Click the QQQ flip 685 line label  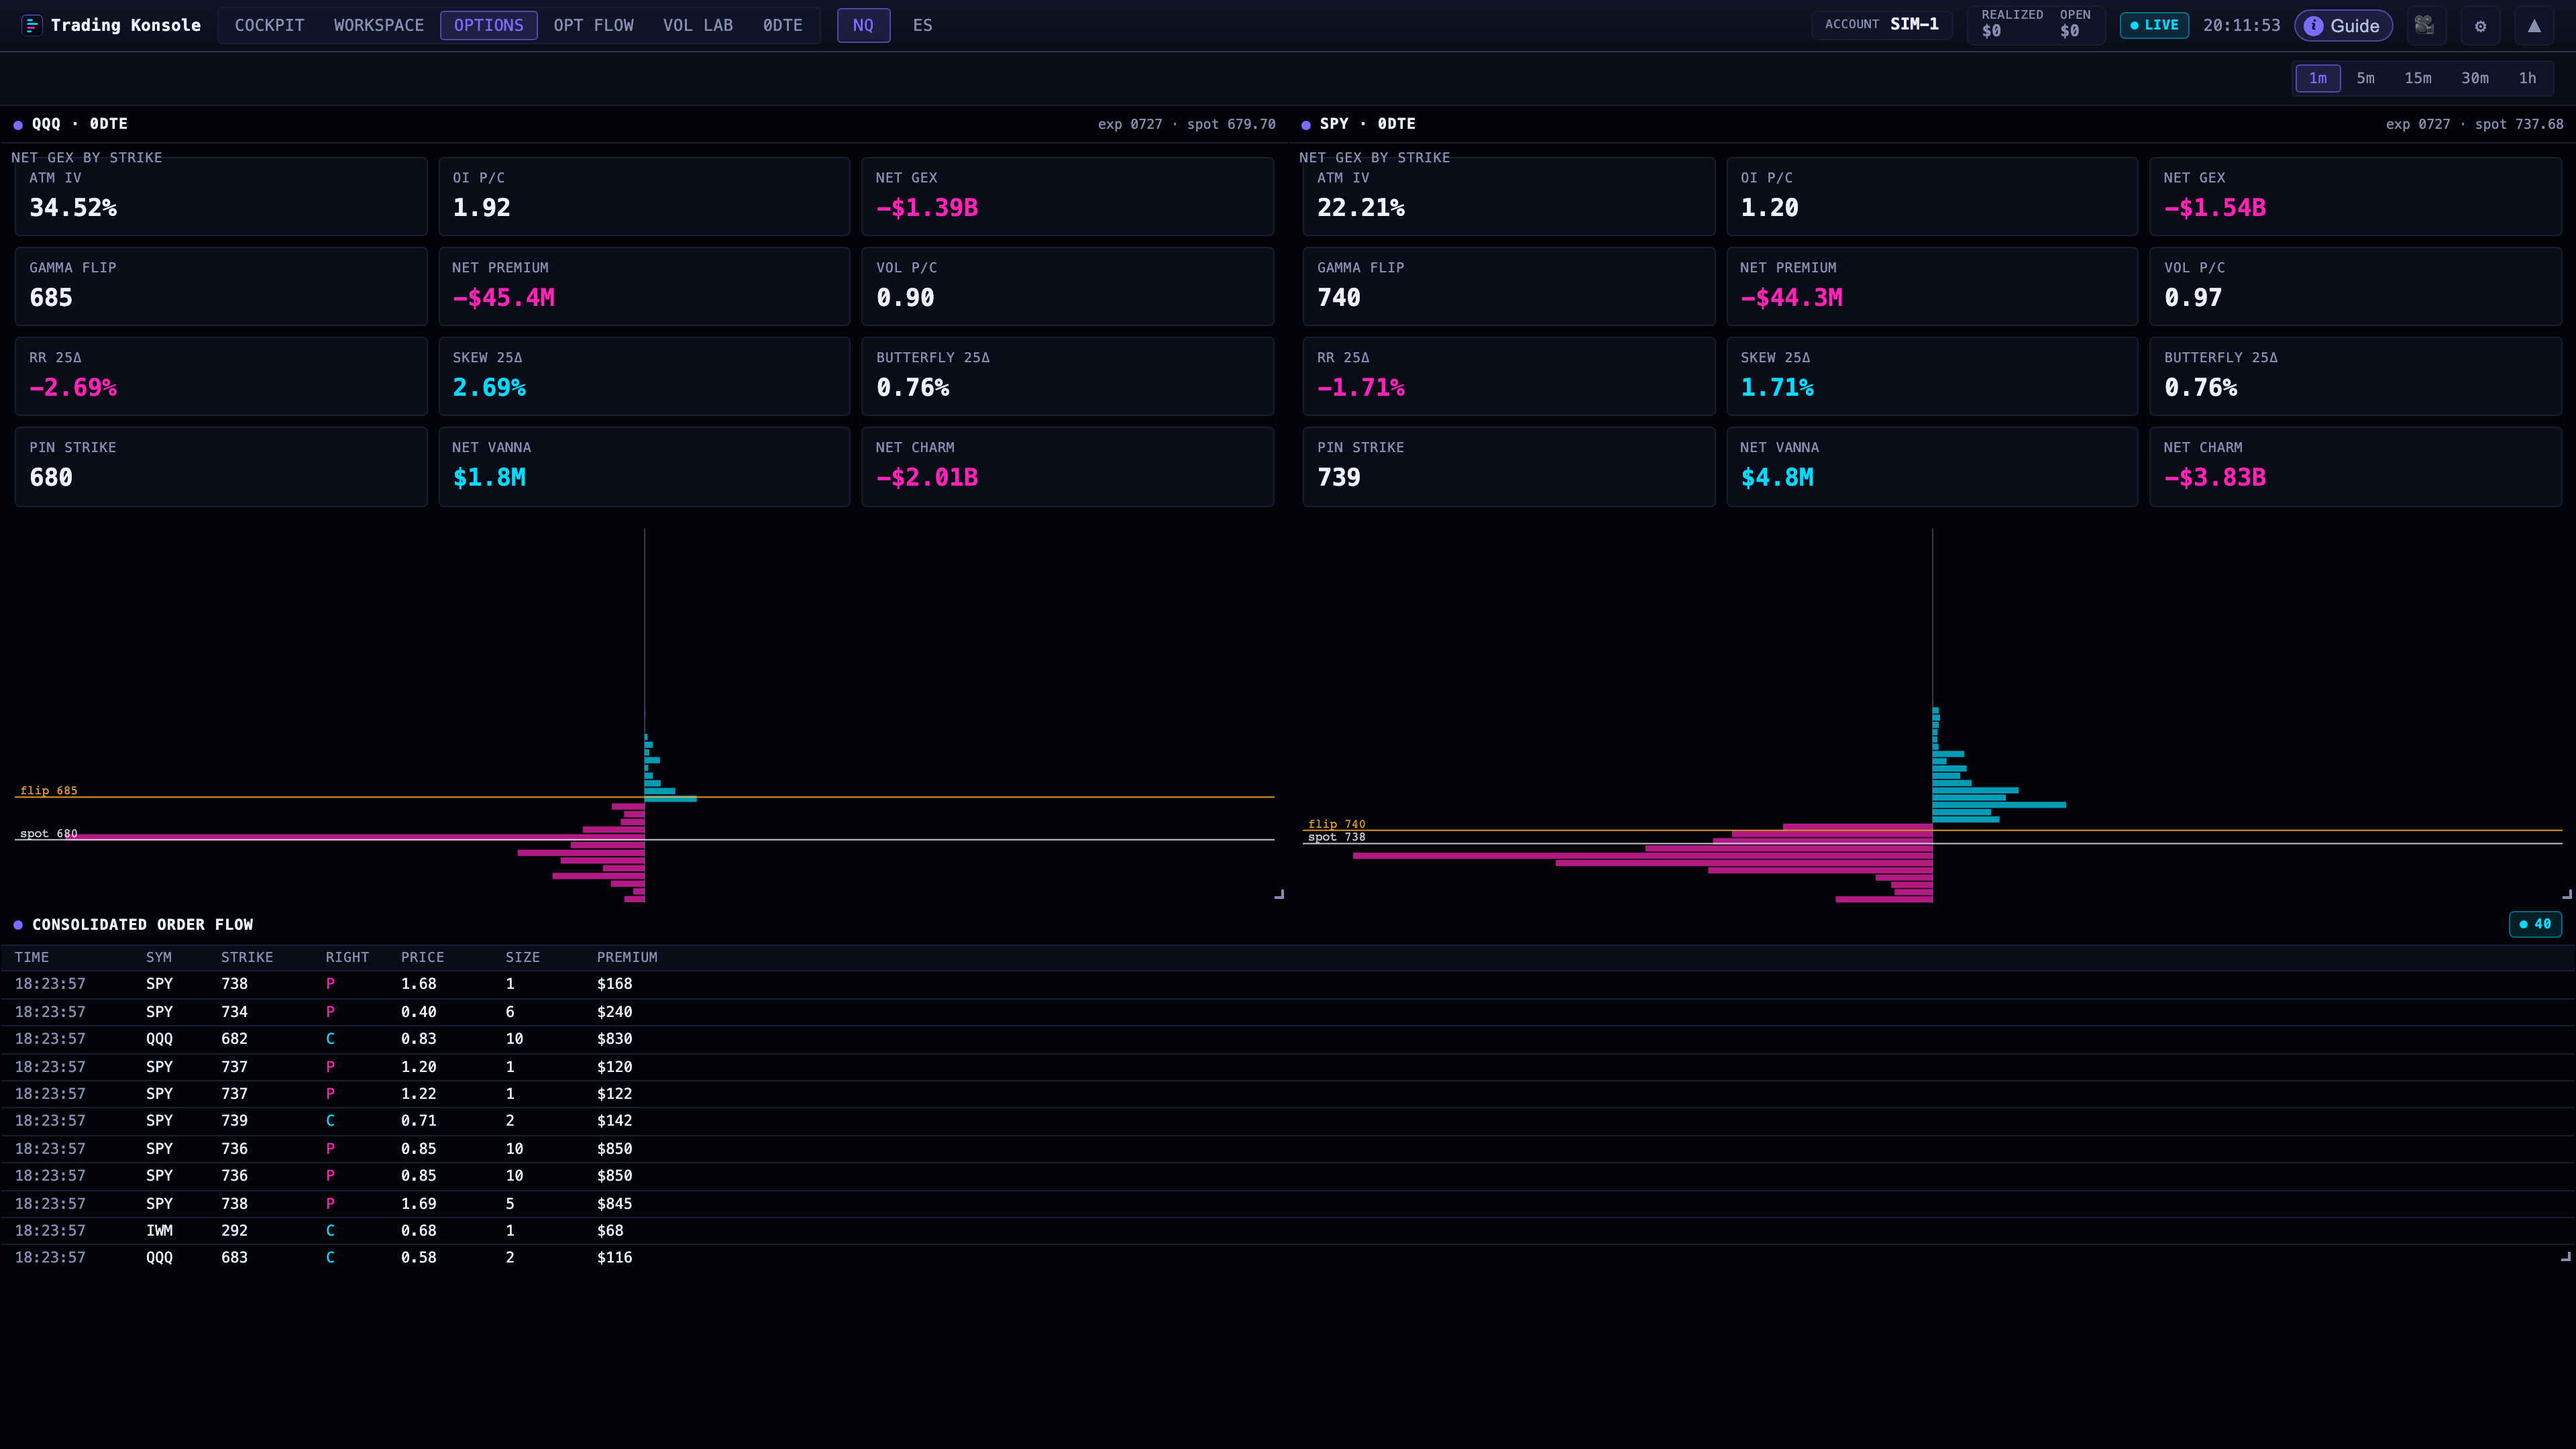coord(49,790)
